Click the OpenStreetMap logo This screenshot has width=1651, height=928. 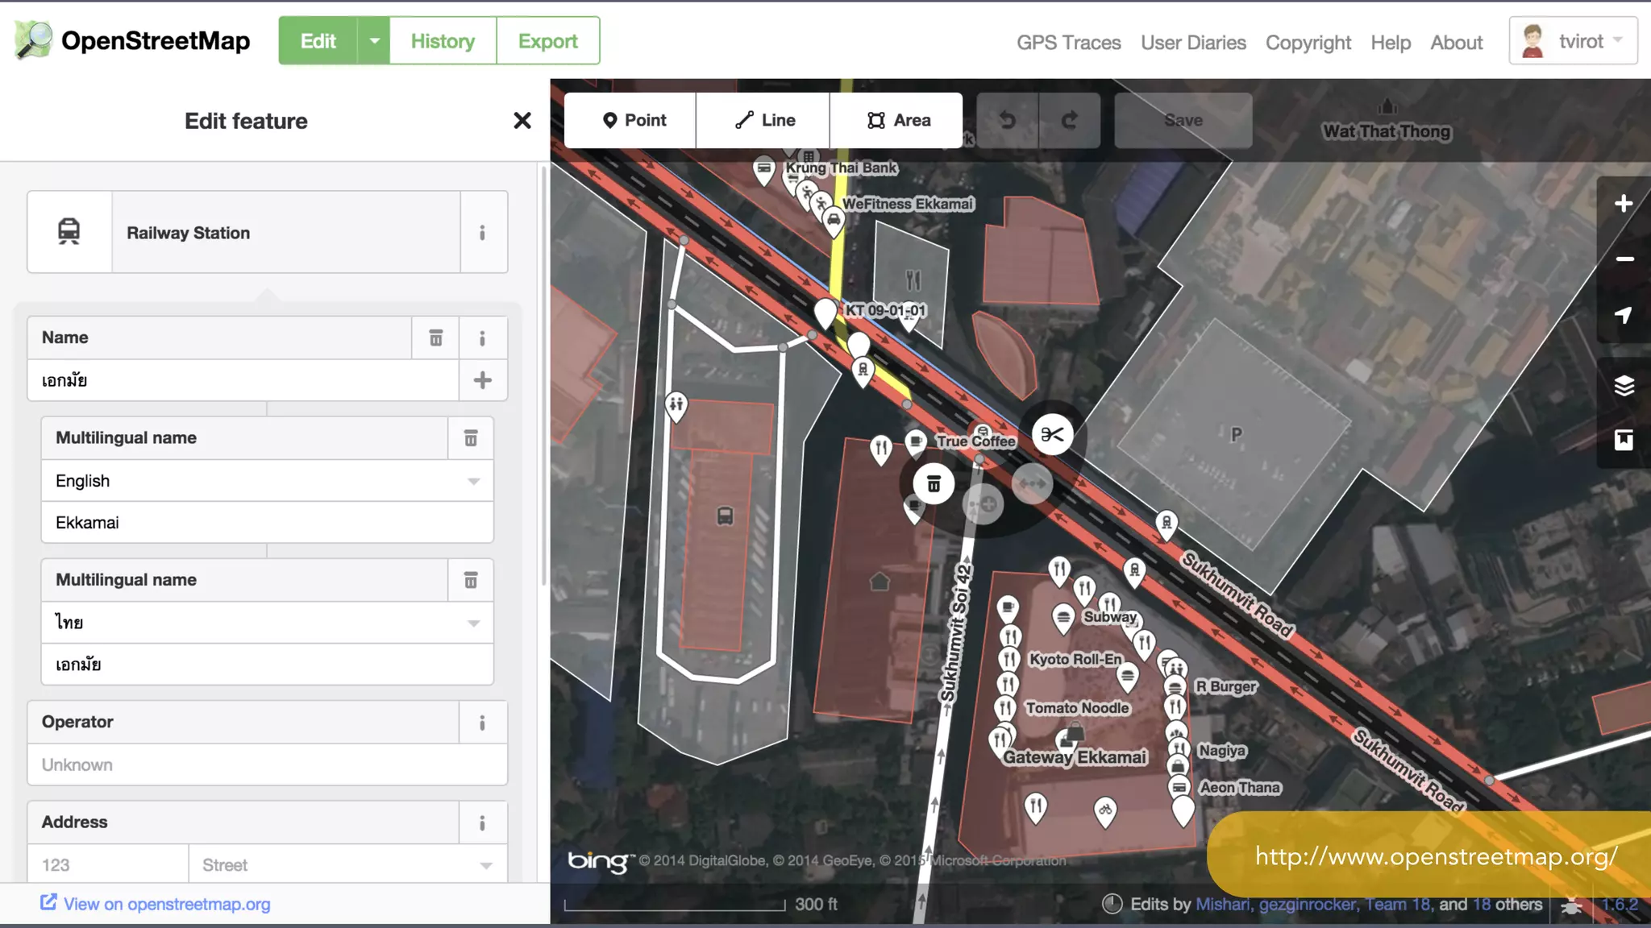tap(132, 40)
